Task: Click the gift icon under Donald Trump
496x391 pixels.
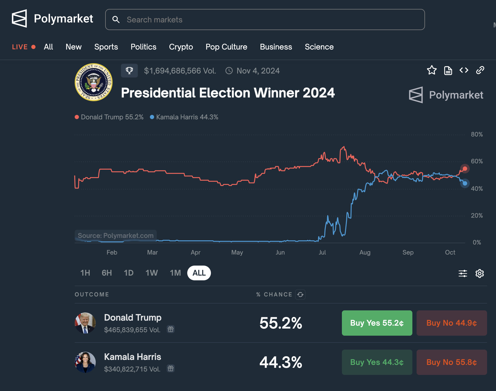Action: (171, 329)
